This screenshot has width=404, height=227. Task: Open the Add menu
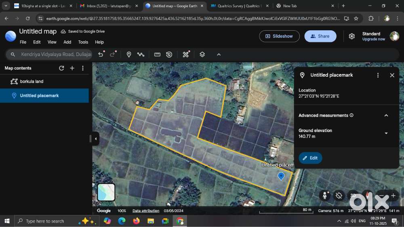click(x=67, y=42)
